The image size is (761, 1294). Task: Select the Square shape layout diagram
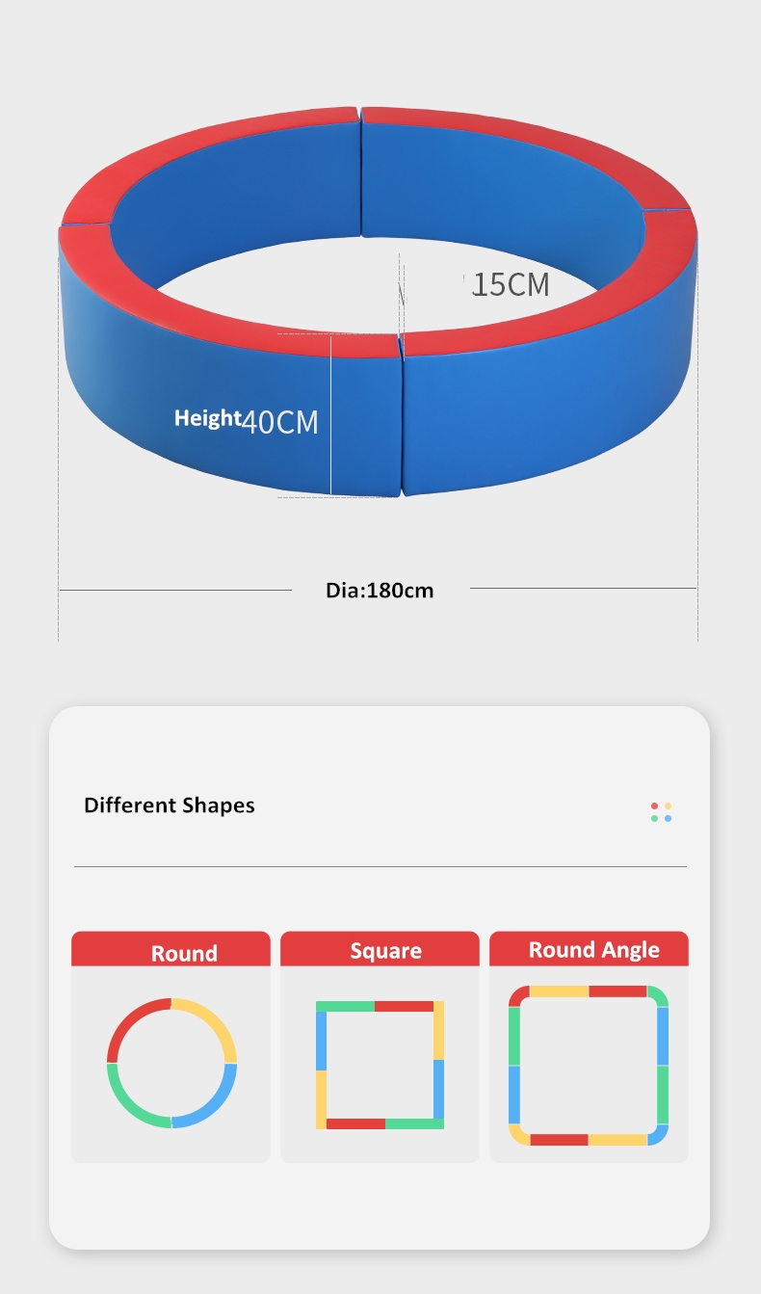tap(380, 1065)
